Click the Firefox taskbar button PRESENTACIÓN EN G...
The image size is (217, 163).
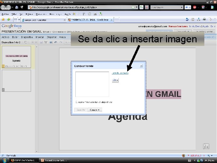point(24,160)
